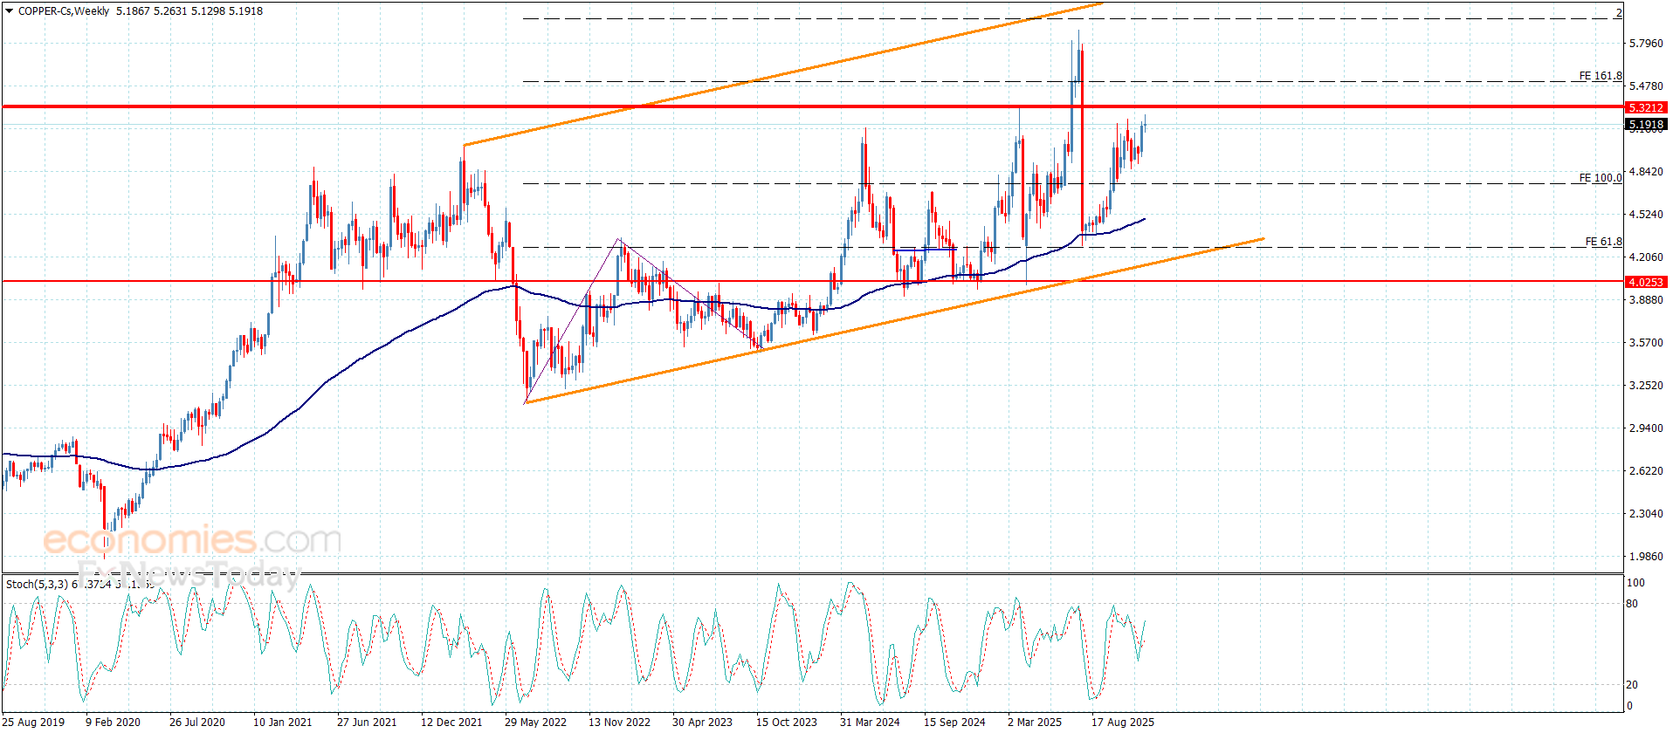Image resolution: width=1673 pixels, height=733 pixels.
Task: Click the 5.4780 price axis value
Action: [1646, 86]
